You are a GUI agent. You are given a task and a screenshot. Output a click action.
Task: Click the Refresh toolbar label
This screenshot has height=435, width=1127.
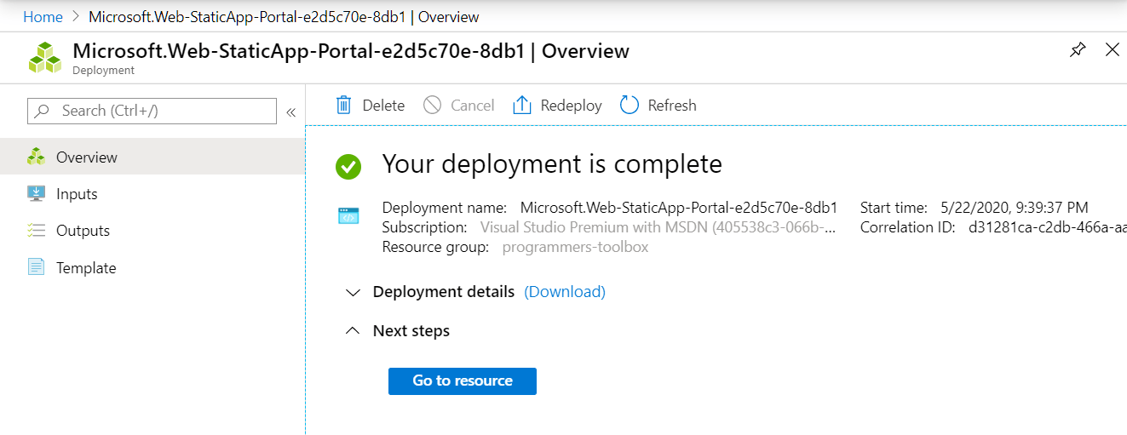(672, 105)
